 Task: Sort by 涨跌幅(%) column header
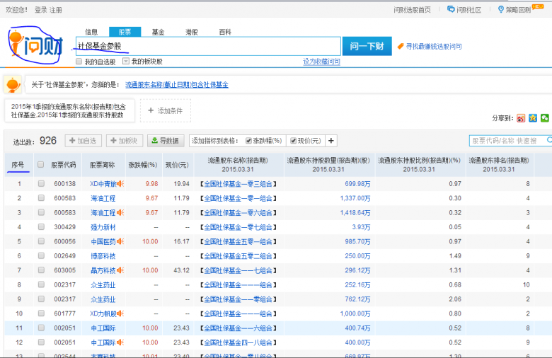point(142,165)
